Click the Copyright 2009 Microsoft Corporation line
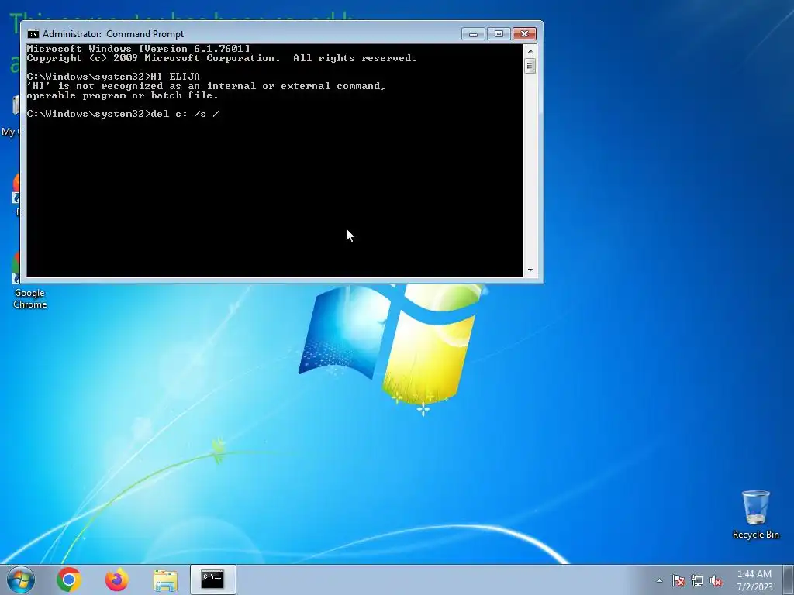This screenshot has height=595, width=794. point(222,58)
